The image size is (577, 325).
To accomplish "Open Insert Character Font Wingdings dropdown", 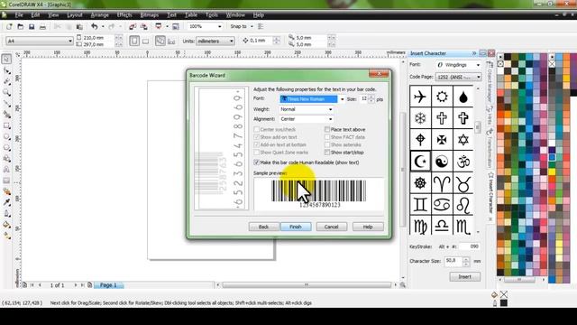I will (478, 65).
